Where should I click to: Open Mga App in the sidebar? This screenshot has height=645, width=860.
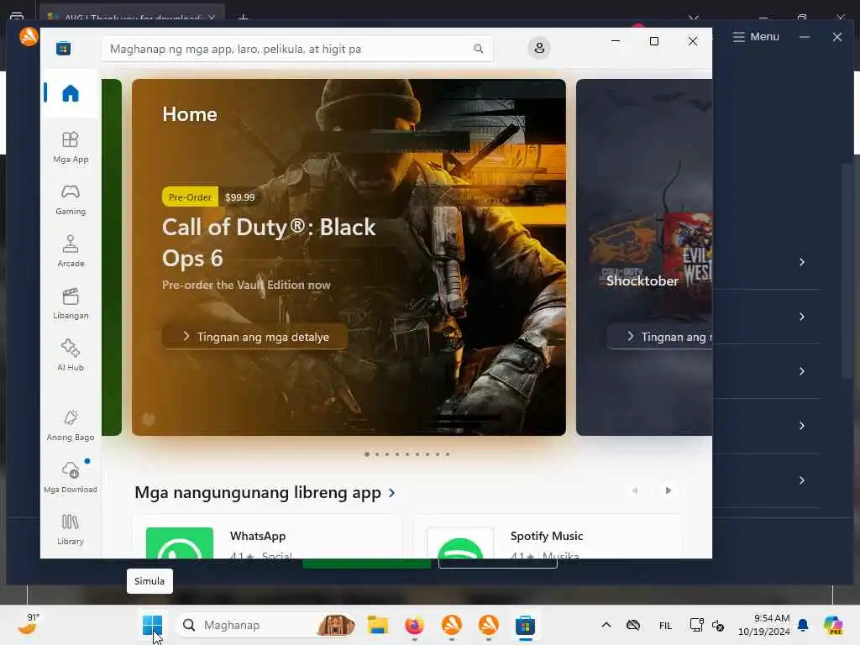click(x=71, y=148)
